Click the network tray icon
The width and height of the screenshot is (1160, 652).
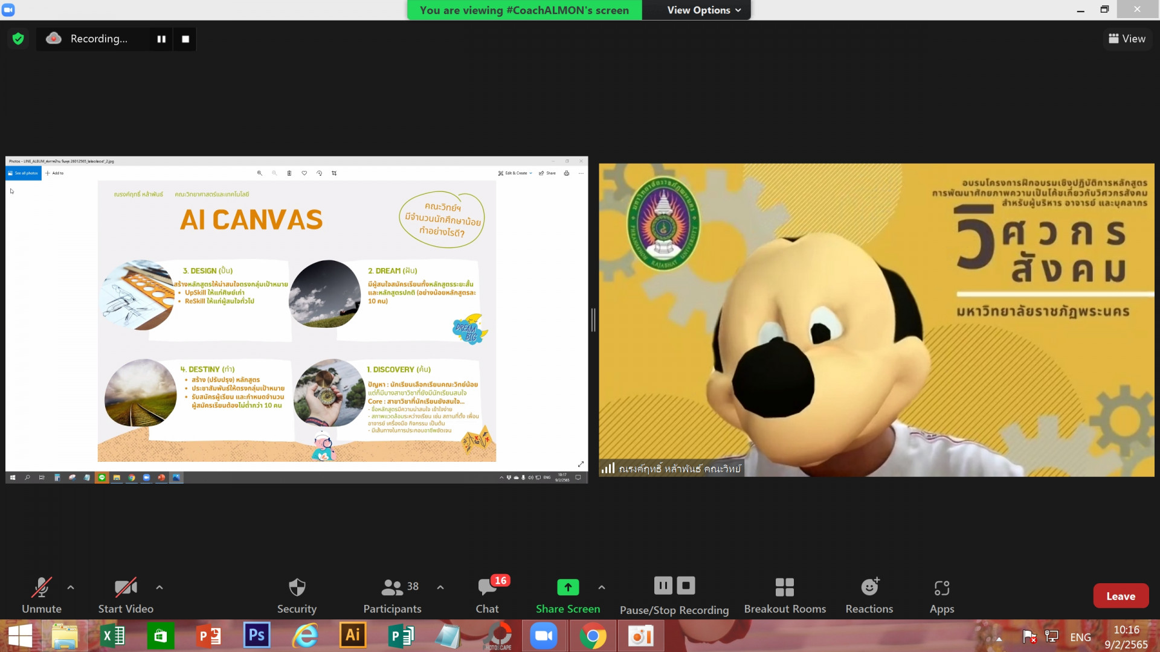(x=1052, y=636)
